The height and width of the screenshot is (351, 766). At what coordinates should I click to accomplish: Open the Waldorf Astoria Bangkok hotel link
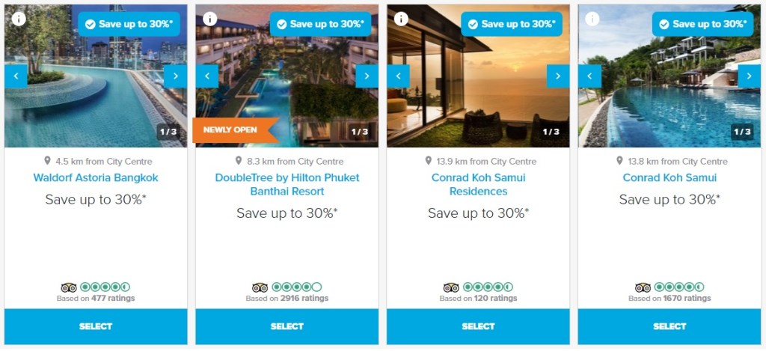click(96, 177)
